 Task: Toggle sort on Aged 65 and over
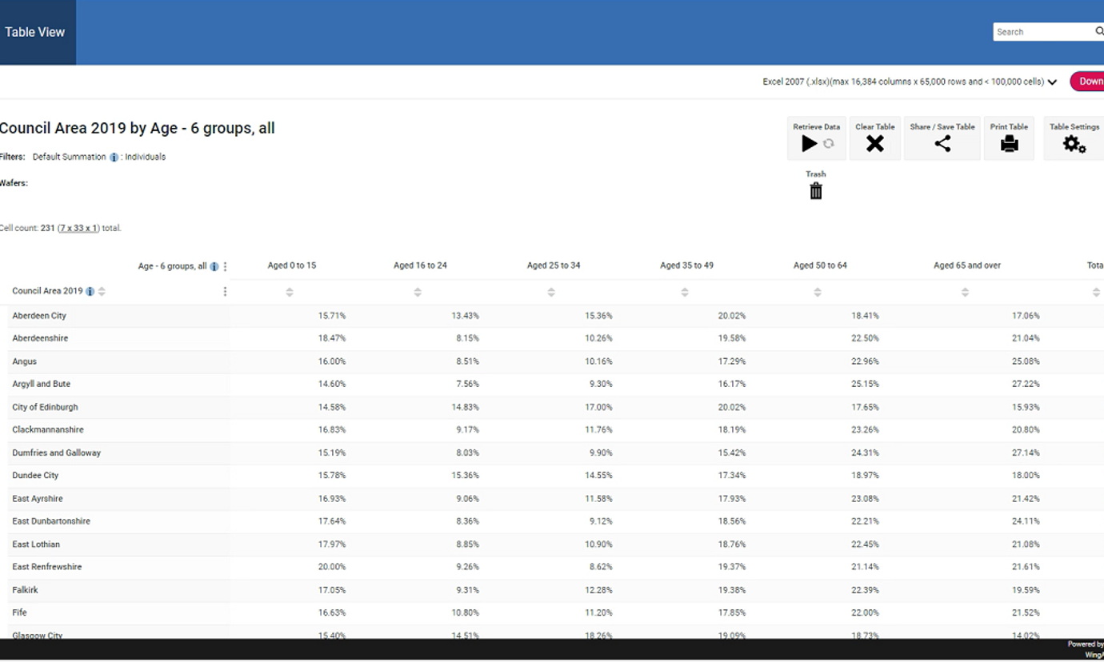pos(965,293)
